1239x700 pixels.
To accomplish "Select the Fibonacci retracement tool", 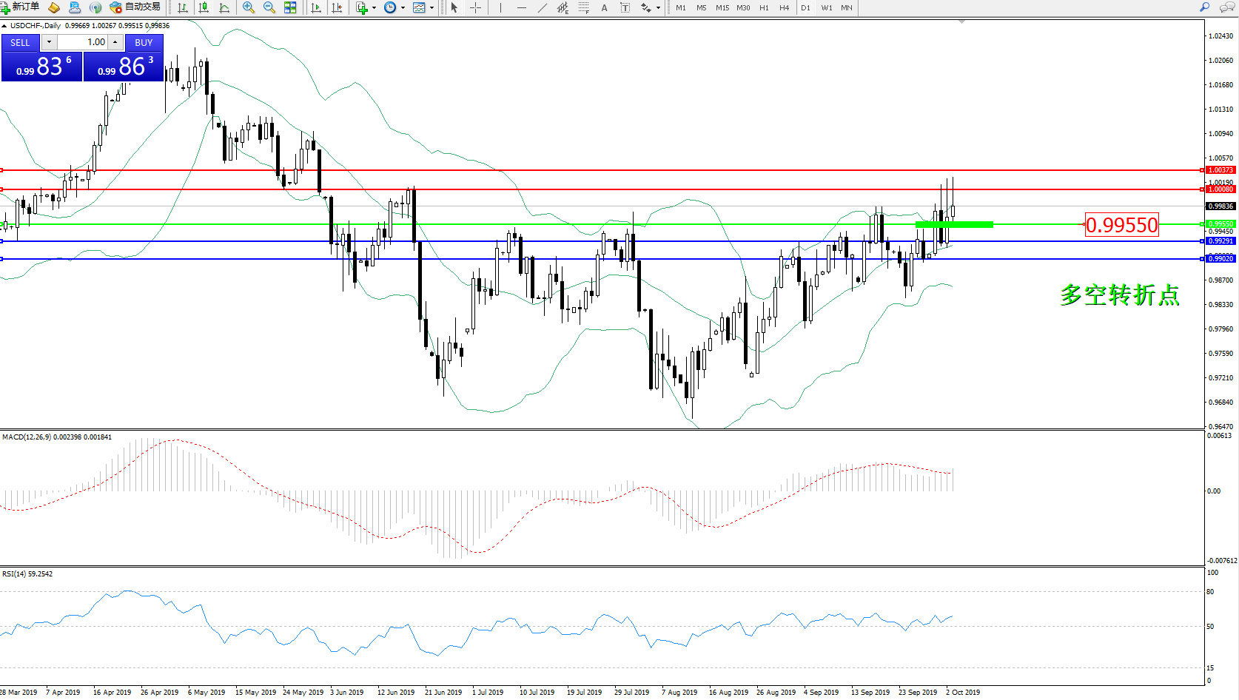I will (x=584, y=7).
